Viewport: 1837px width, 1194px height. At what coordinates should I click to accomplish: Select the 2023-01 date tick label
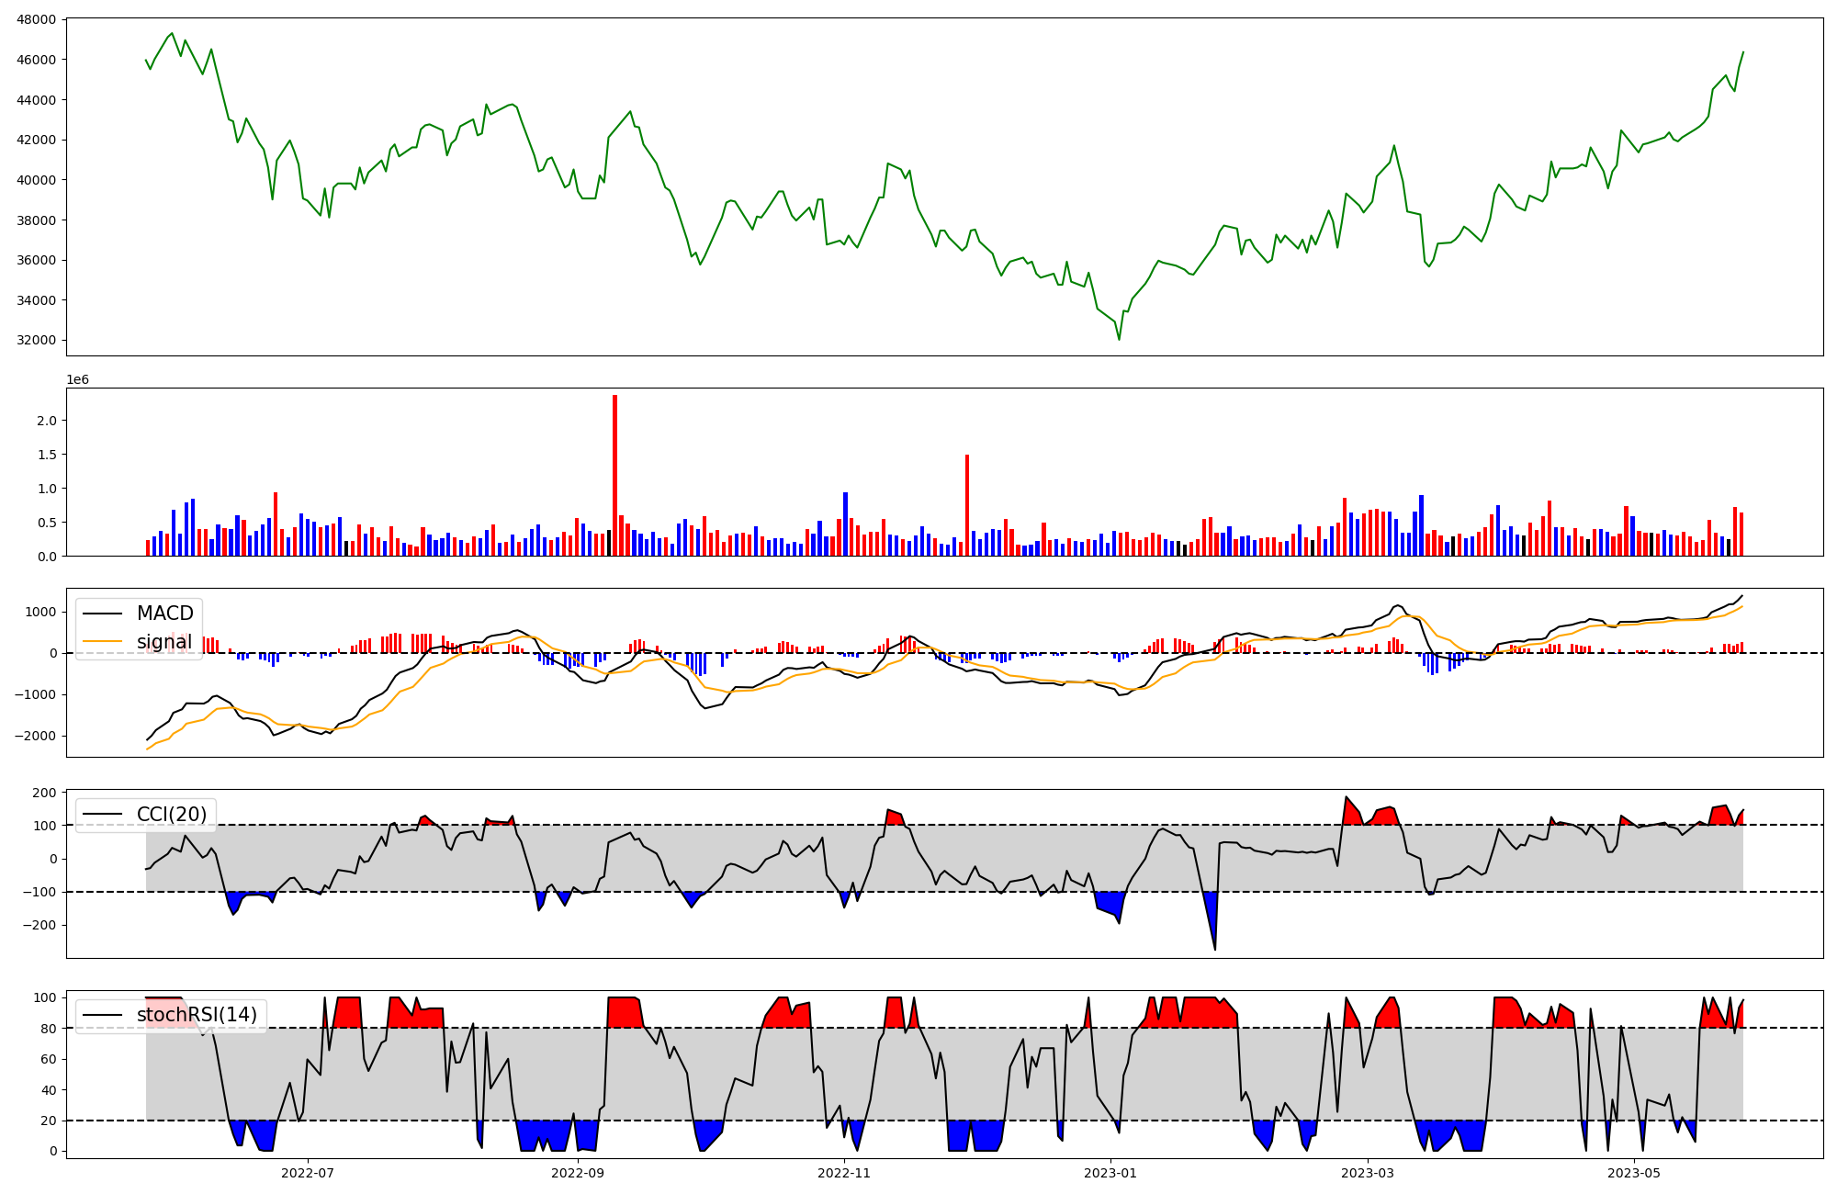(1110, 1173)
